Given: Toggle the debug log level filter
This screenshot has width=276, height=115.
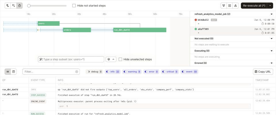Looking at the screenshot, I should [94, 72].
